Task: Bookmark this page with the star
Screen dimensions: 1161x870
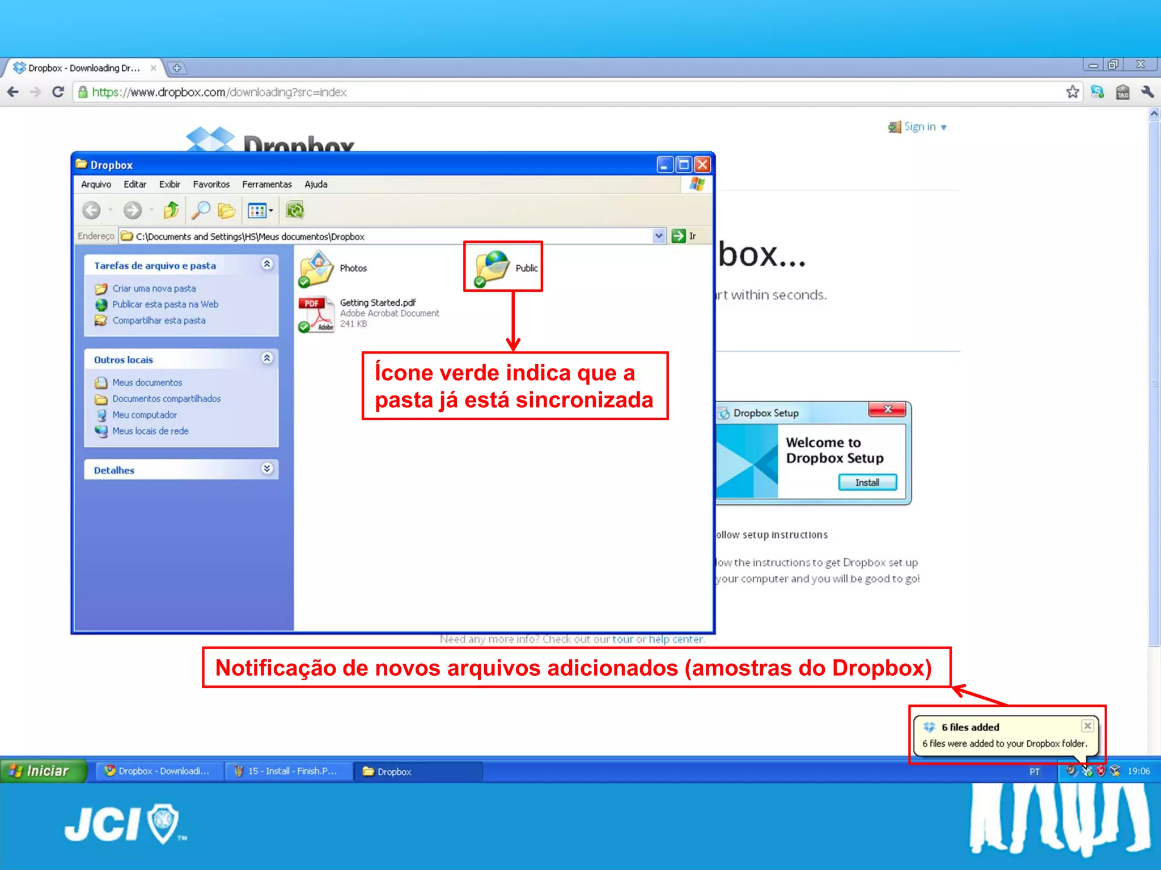Action: 1072,92
